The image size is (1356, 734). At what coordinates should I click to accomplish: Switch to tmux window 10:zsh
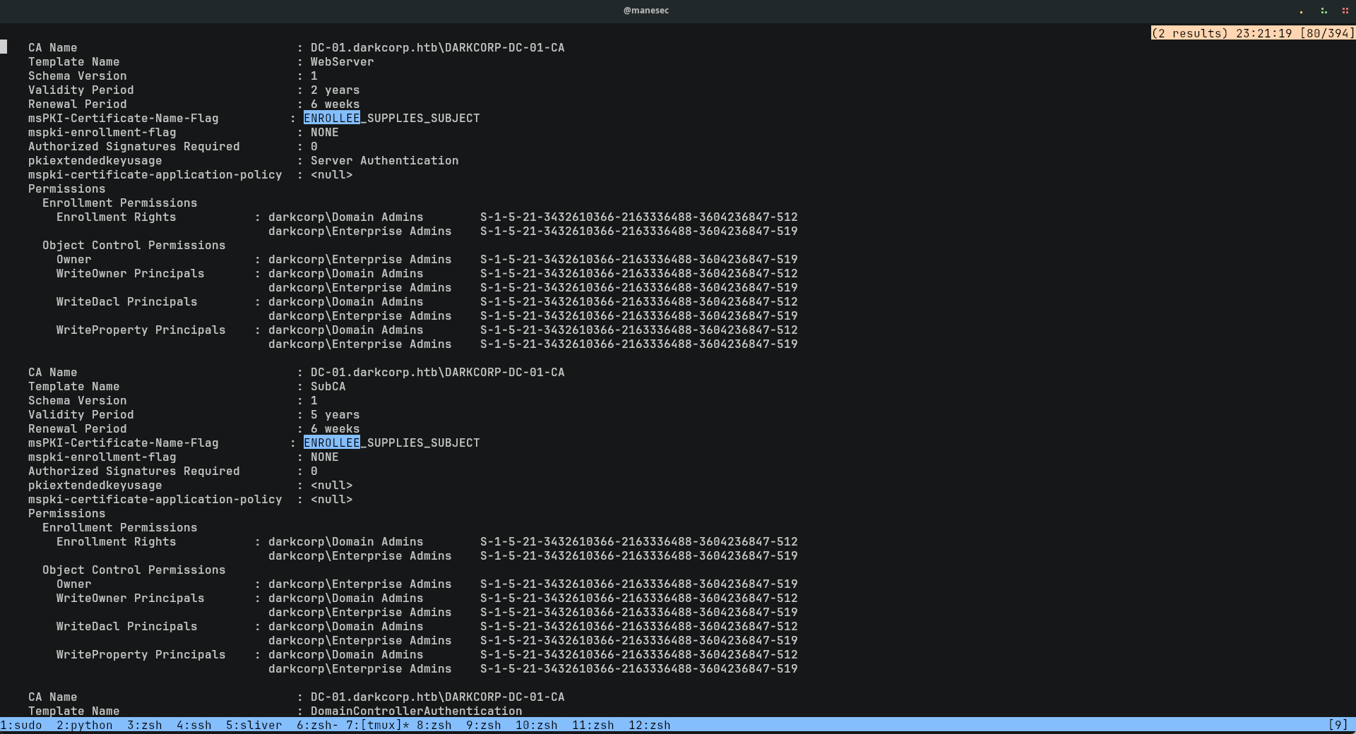click(x=536, y=725)
